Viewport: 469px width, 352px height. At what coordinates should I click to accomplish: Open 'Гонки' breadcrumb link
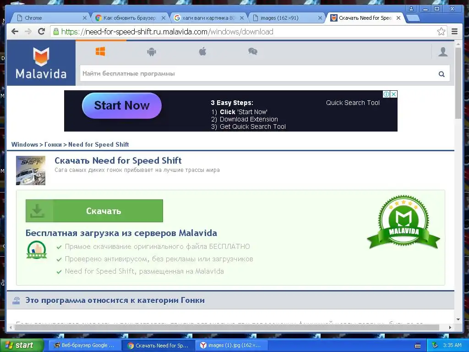[53, 144]
